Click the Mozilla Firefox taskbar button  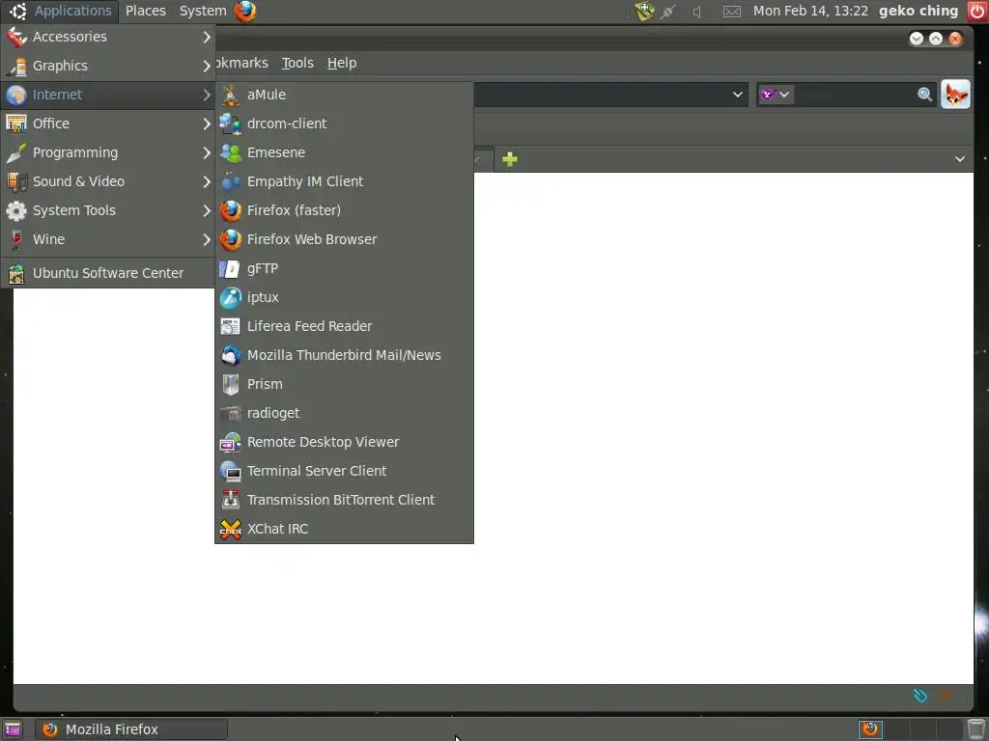coord(130,729)
